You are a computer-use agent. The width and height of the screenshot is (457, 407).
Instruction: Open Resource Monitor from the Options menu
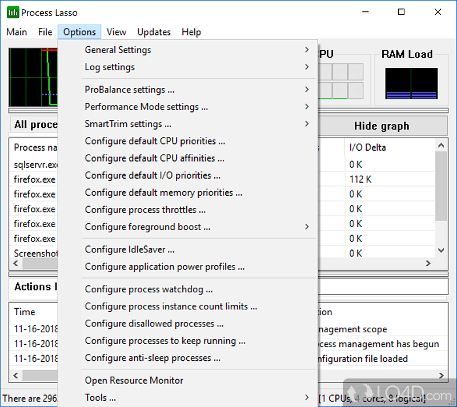click(x=134, y=380)
